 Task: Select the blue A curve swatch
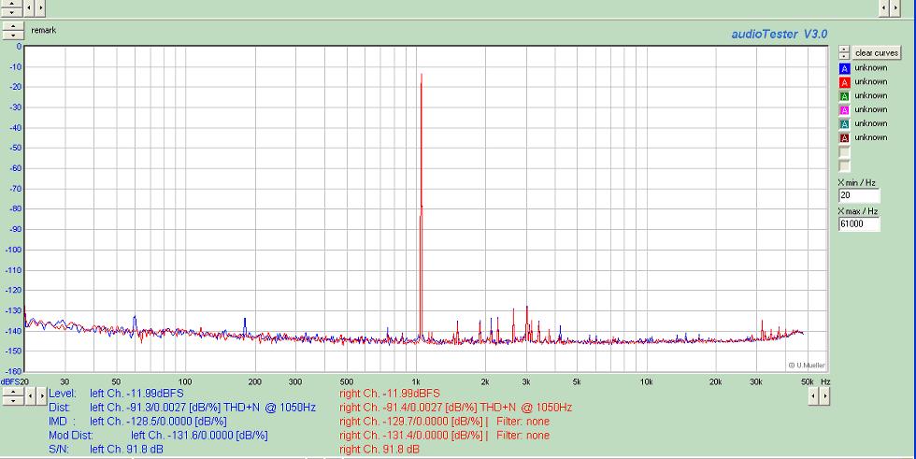(845, 68)
